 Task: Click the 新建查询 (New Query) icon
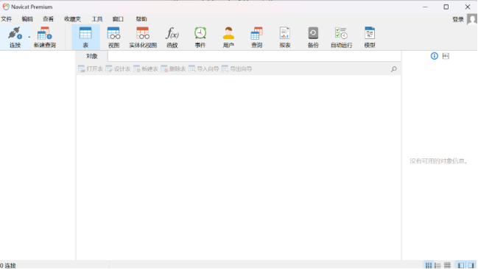[x=45, y=37]
